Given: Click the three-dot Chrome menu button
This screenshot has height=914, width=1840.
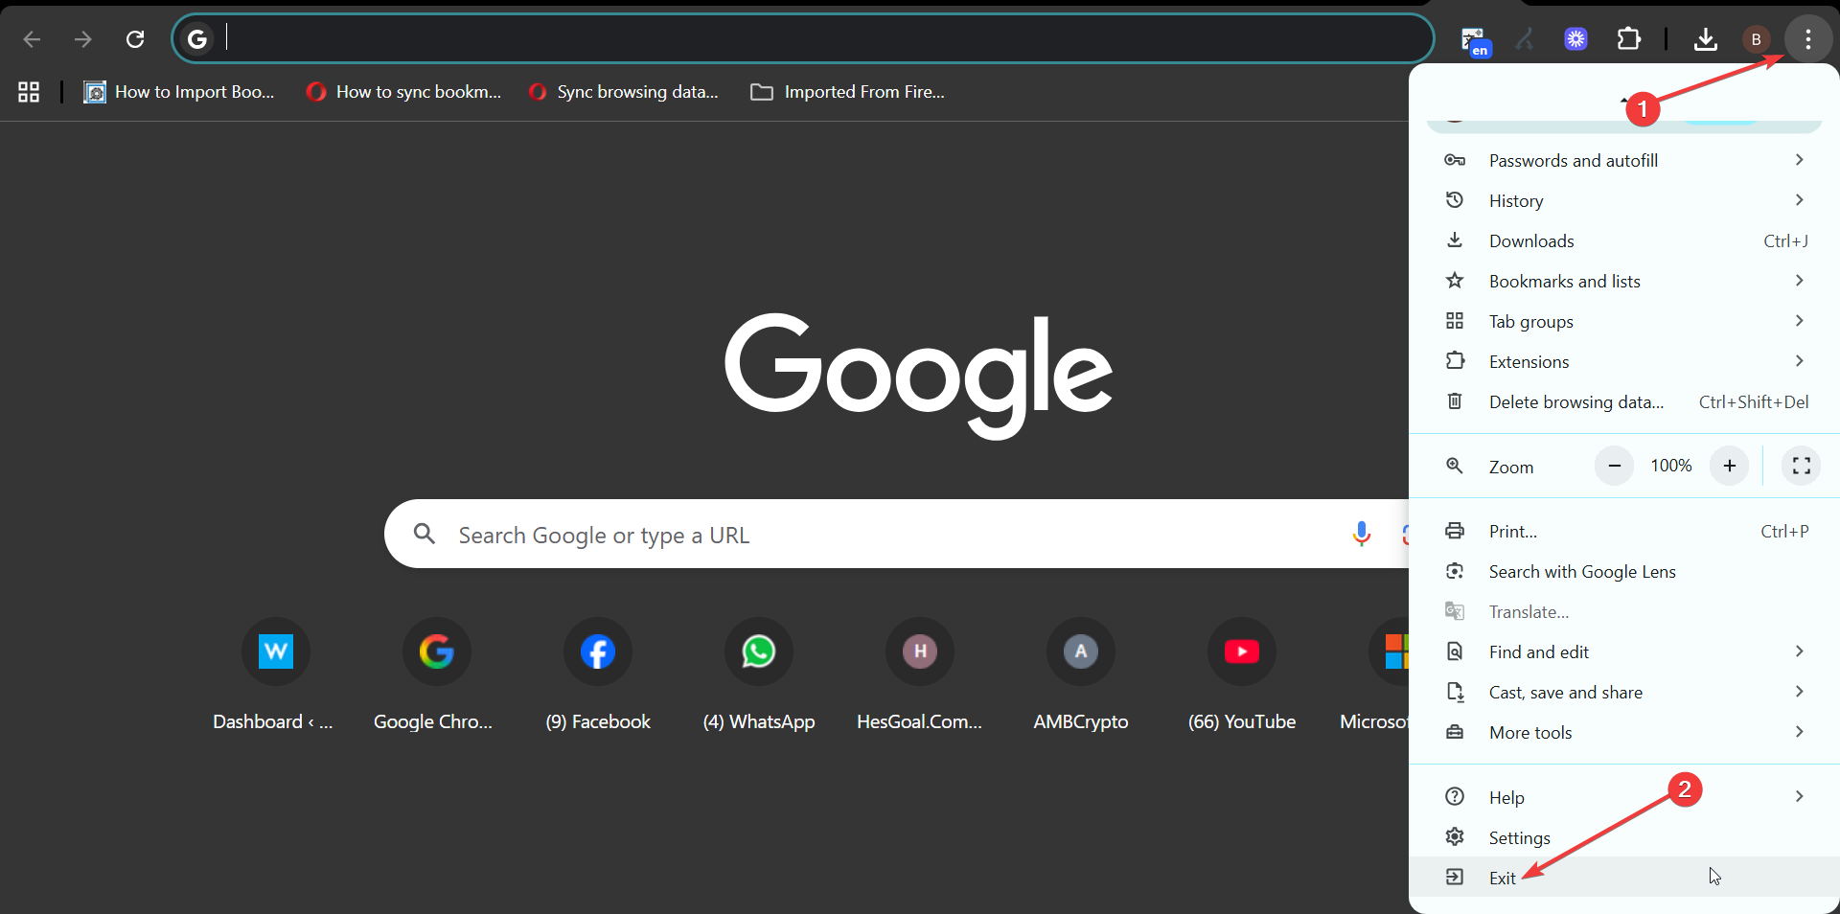Looking at the screenshot, I should (x=1808, y=39).
